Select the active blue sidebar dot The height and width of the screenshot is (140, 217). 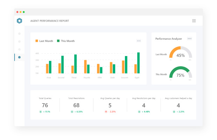(x=19, y=57)
